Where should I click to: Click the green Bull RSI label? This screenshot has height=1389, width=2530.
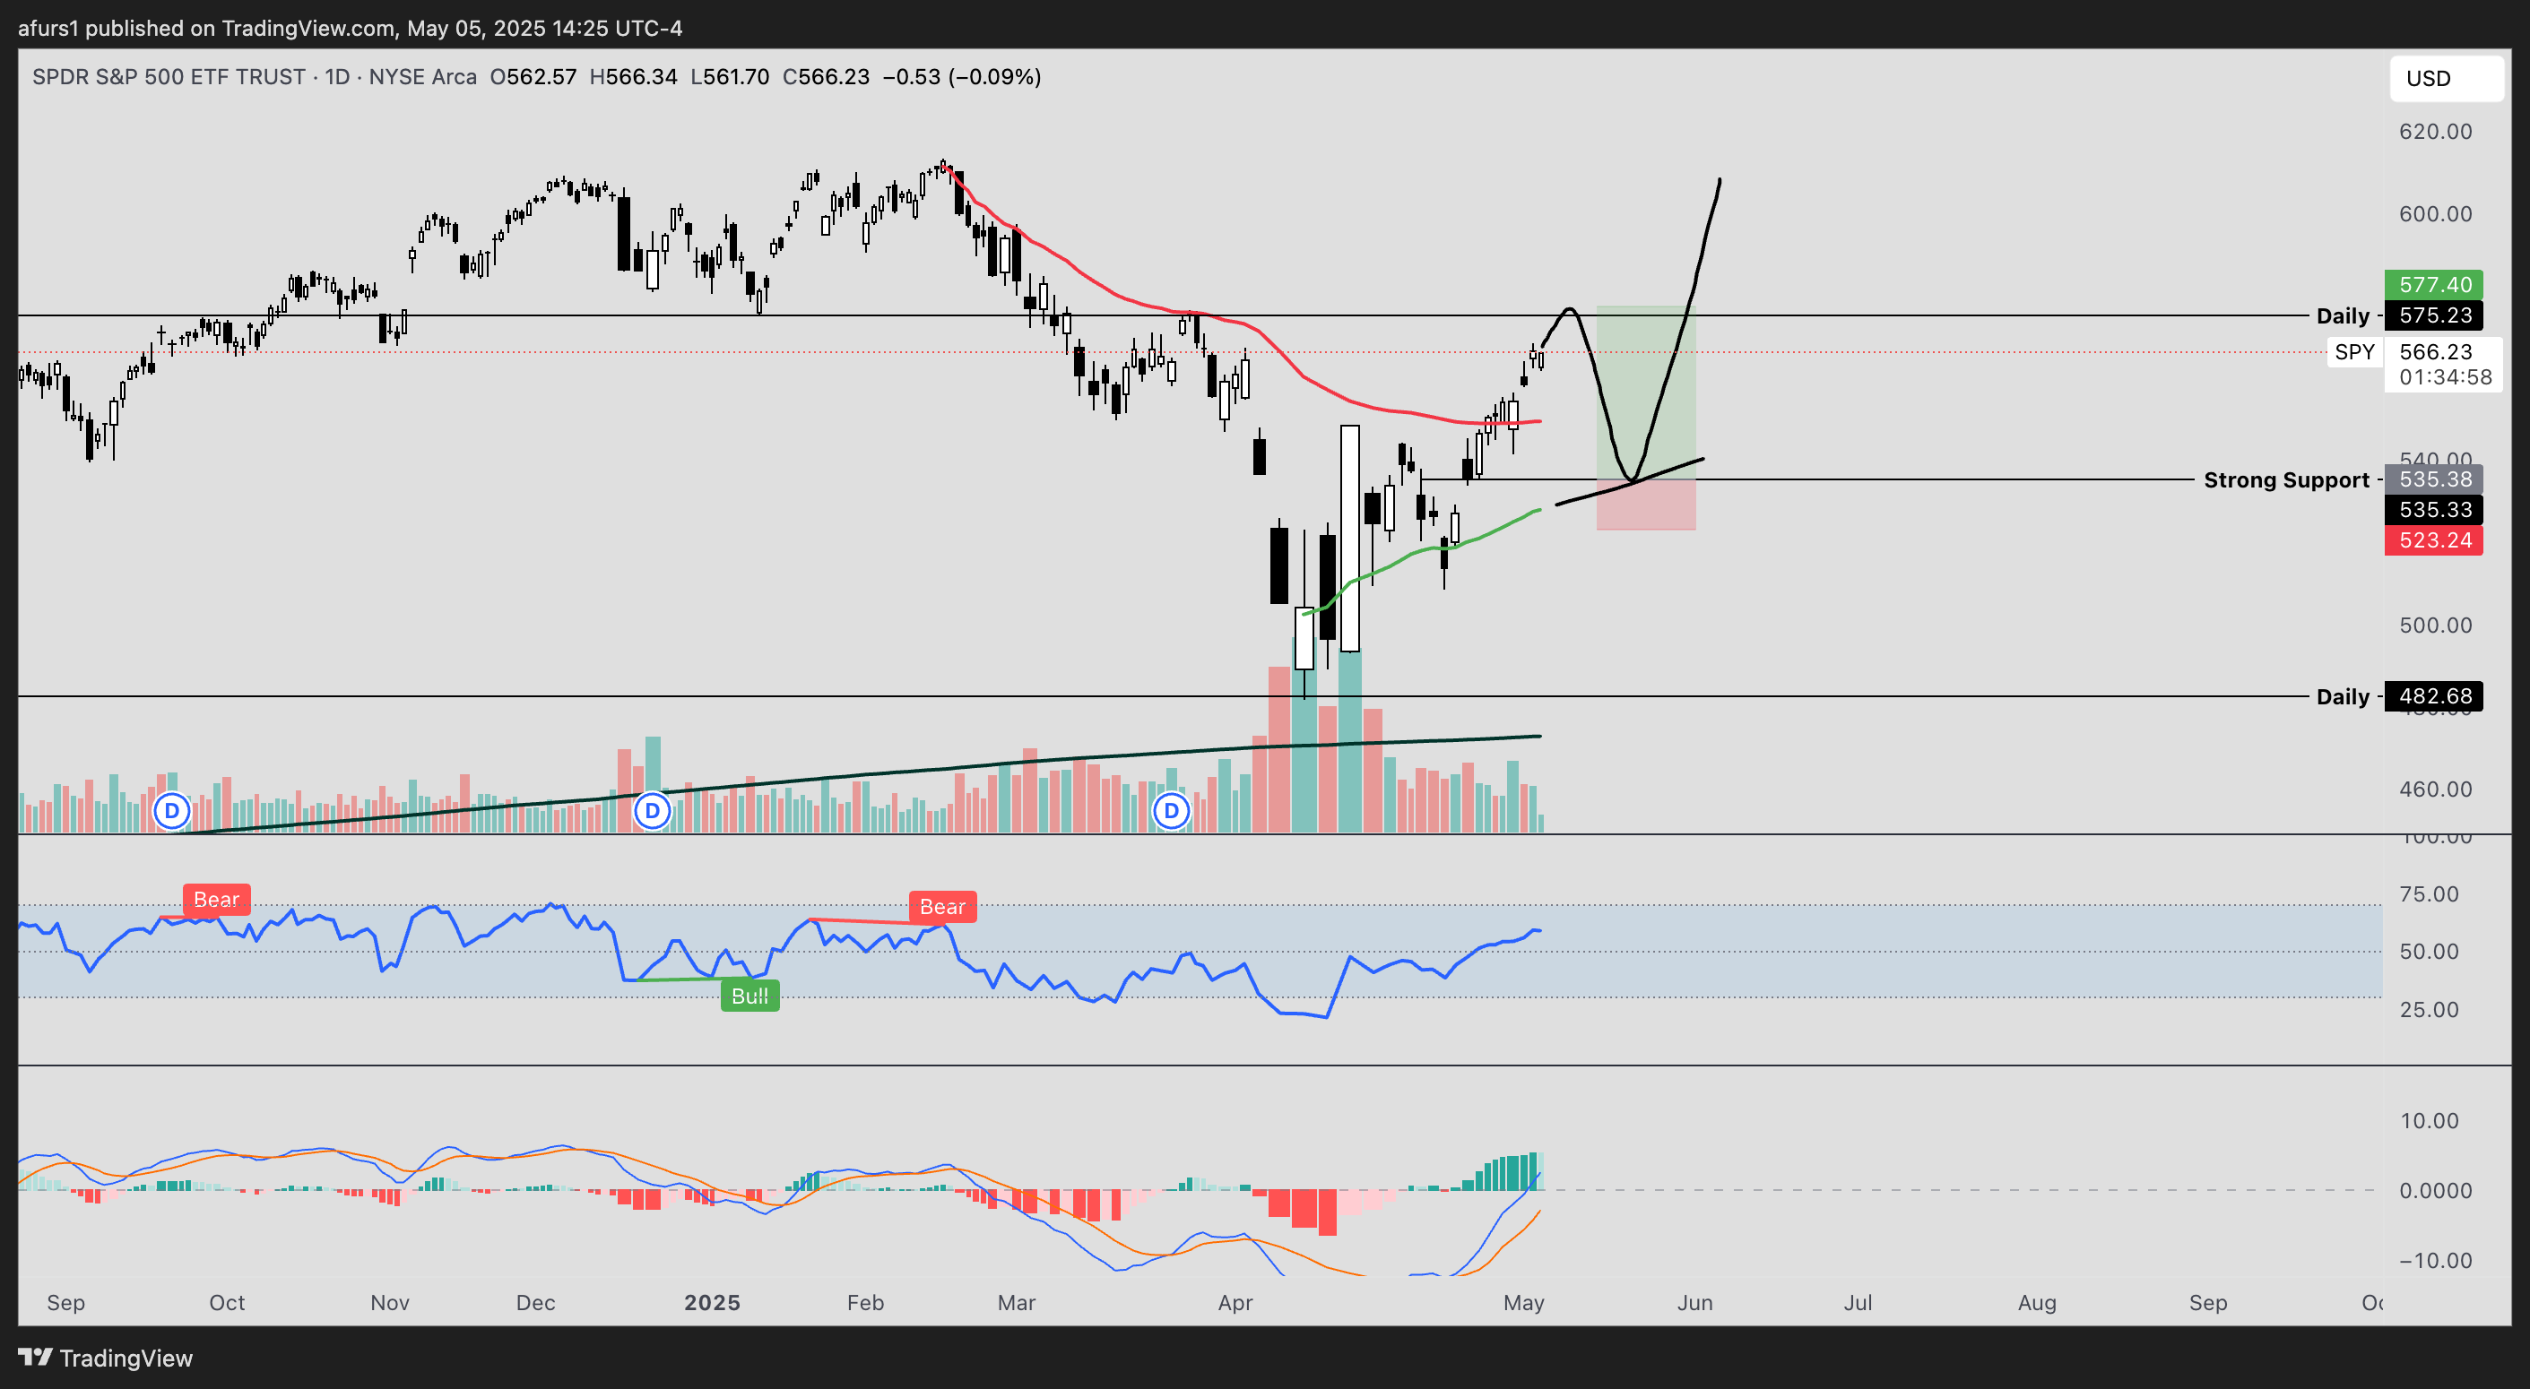(x=749, y=996)
